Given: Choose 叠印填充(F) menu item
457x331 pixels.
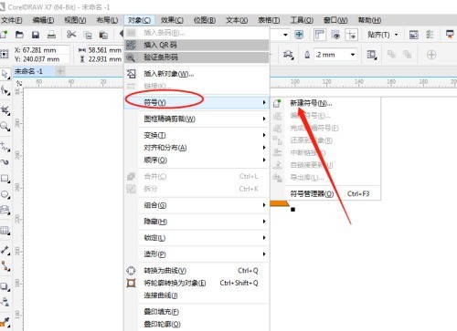Looking at the screenshot, I should [197, 312].
